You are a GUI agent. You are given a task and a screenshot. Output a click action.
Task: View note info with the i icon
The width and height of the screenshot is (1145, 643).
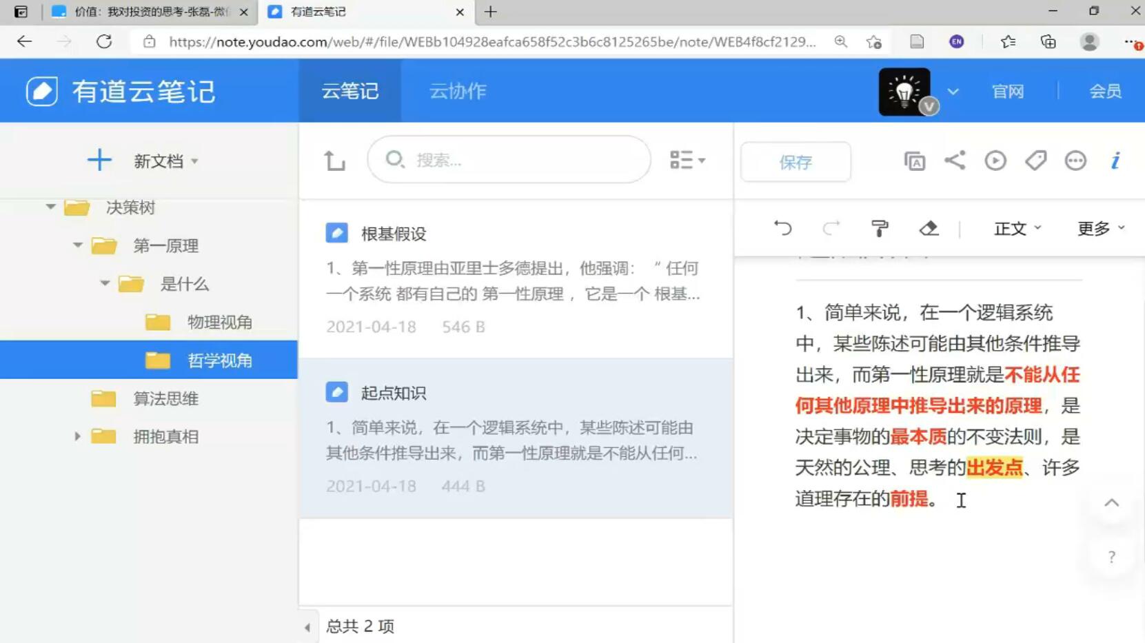[x=1115, y=161]
